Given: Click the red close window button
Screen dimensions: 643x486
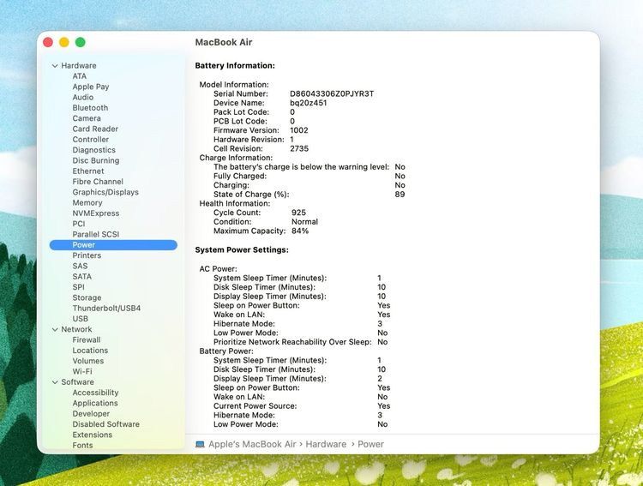Looking at the screenshot, I should (48, 42).
